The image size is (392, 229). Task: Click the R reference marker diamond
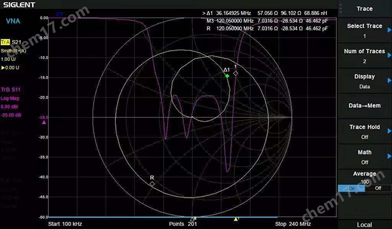(152, 184)
